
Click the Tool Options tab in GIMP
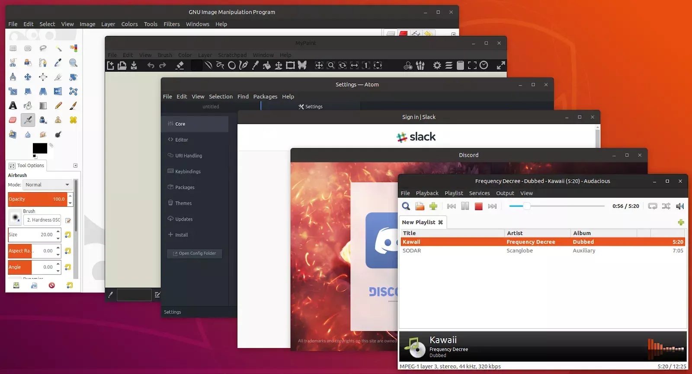pos(26,165)
